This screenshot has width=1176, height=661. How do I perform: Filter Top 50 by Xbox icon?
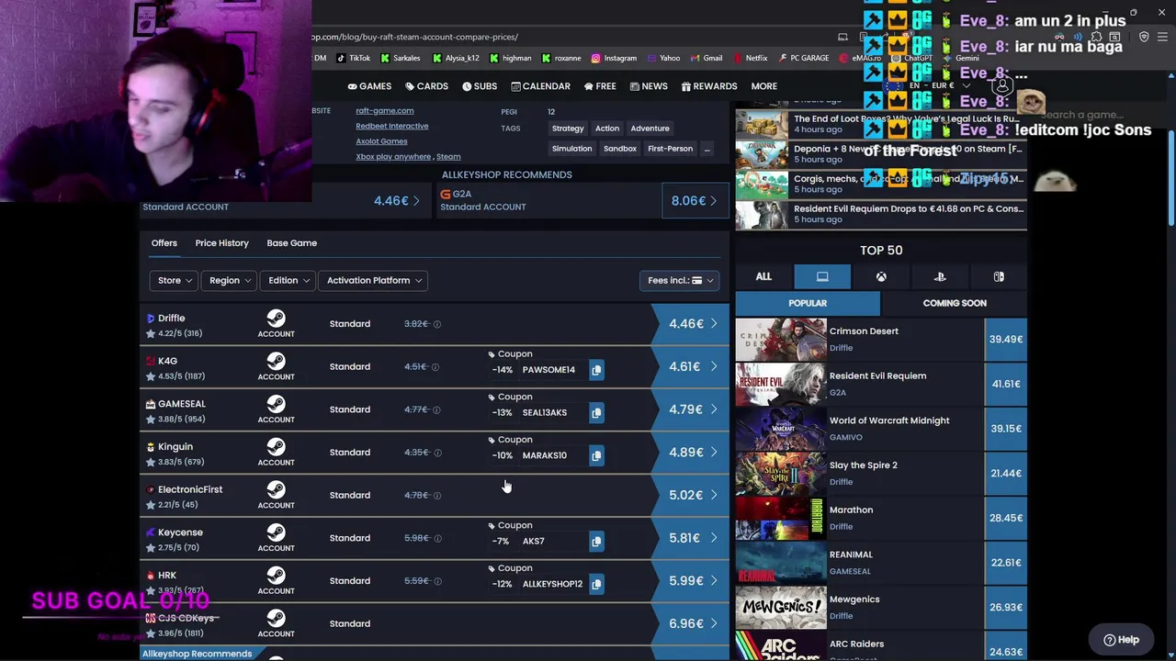(x=881, y=276)
